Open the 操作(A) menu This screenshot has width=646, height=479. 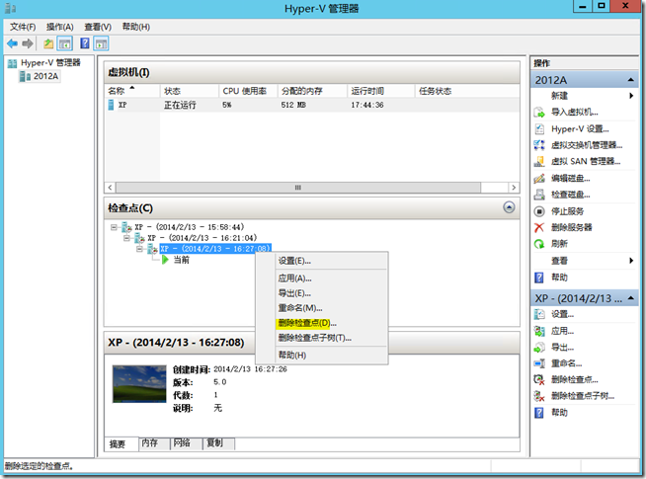(x=59, y=27)
